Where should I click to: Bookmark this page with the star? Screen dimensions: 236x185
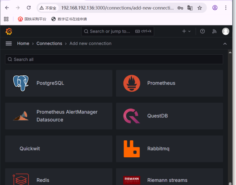coord(199,8)
